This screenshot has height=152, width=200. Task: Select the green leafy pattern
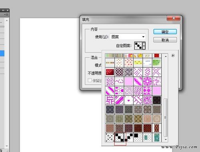point(157,63)
